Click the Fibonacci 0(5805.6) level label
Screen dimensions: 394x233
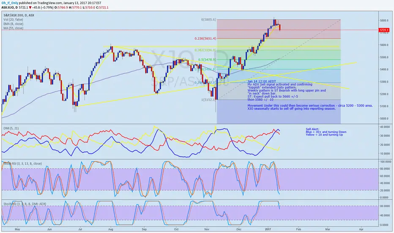point(208,19)
